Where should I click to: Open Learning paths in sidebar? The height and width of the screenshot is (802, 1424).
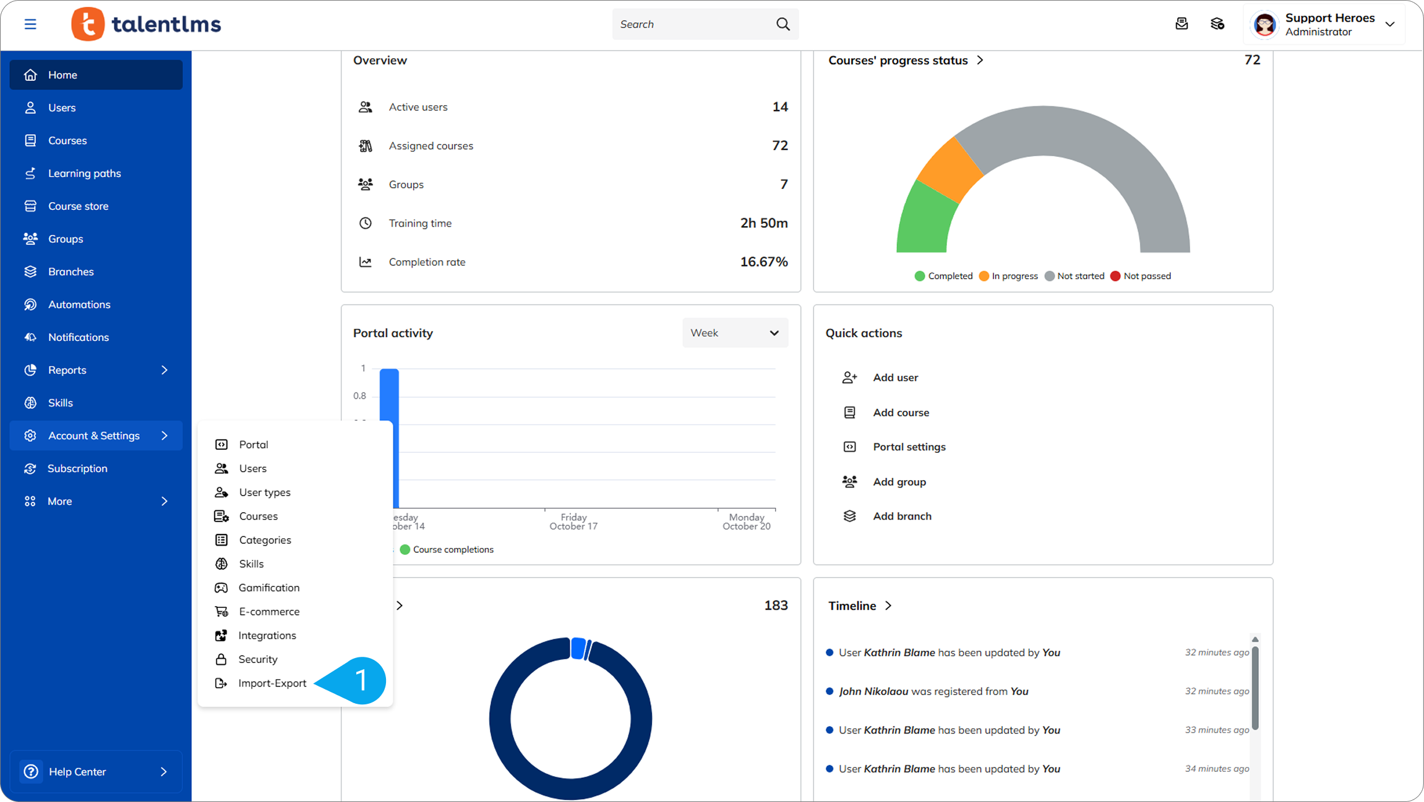84,173
